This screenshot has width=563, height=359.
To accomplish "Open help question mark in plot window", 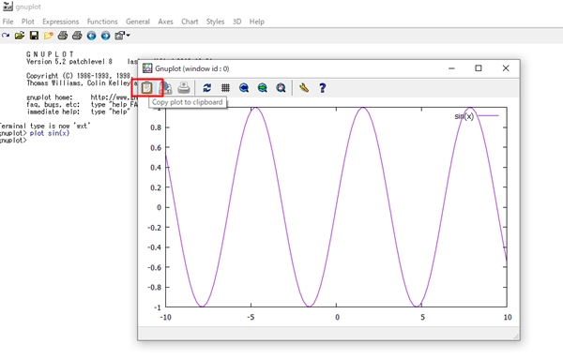I will [323, 88].
